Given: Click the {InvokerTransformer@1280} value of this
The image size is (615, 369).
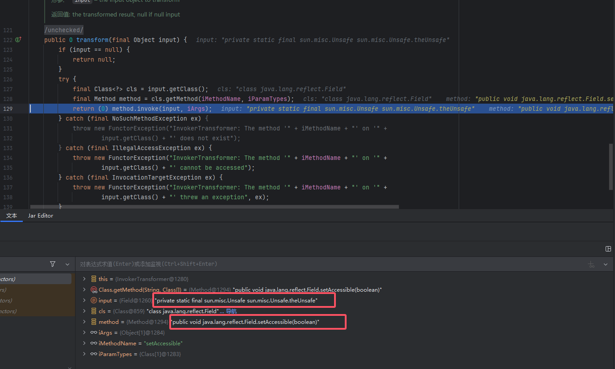Looking at the screenshot, I should pyautogui.click(x=151, y=279).
